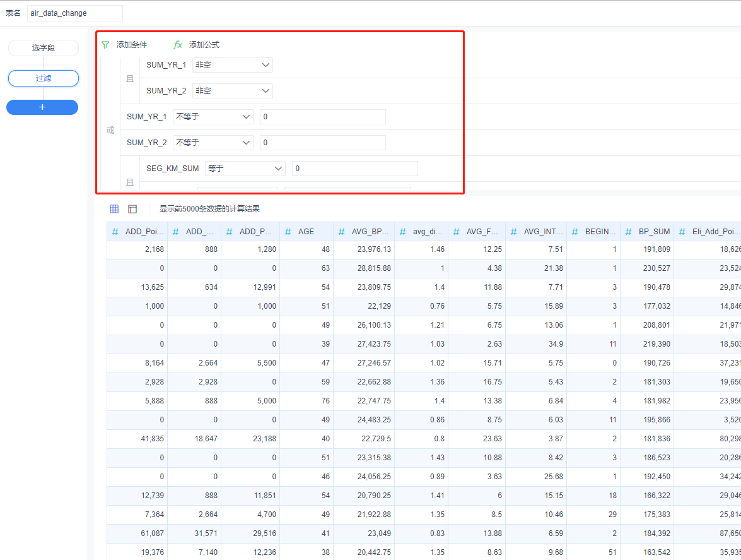
Task: Click the type icon of AGE column
Action: click(288, 232)
